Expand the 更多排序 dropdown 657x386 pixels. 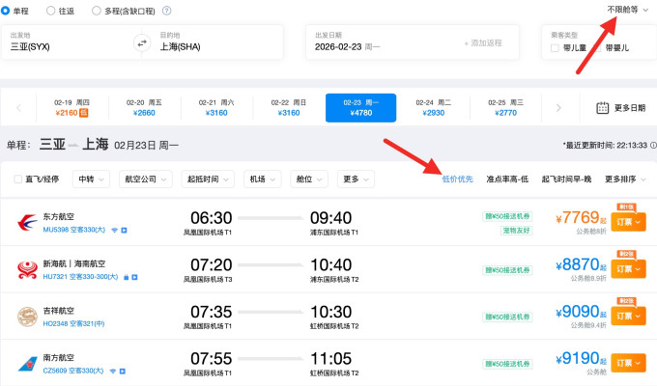[625, 179]
